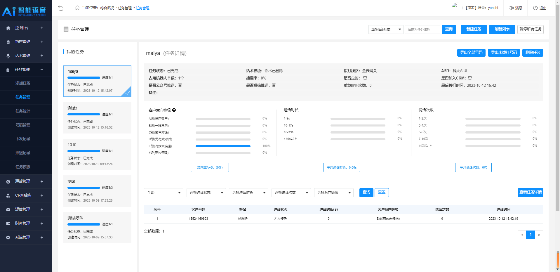560x272 pixels.
Task: Click the 任务管理 clipboard icon in sidebar
Action: [8, 70]
